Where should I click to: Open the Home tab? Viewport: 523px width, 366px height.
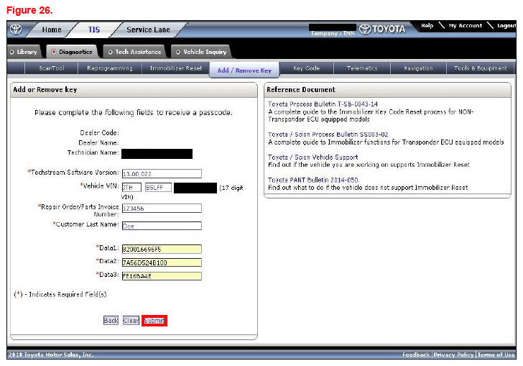[x=52, y=29]
